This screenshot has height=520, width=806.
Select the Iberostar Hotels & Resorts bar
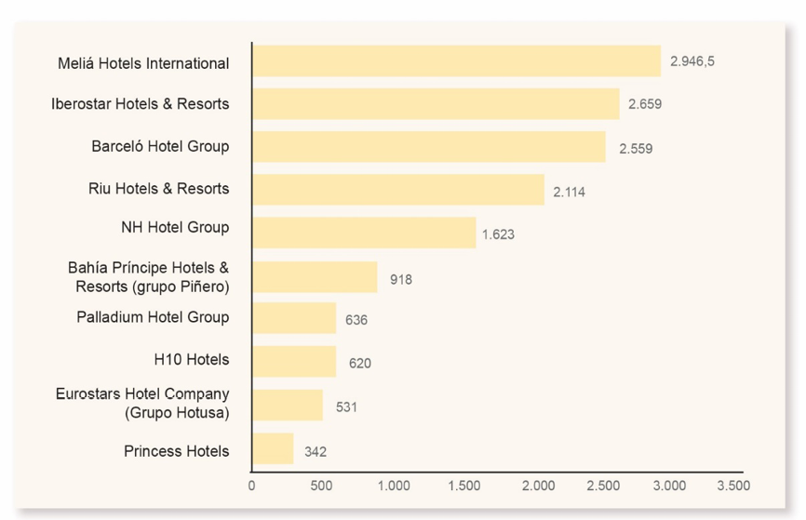tap(436, 104)
